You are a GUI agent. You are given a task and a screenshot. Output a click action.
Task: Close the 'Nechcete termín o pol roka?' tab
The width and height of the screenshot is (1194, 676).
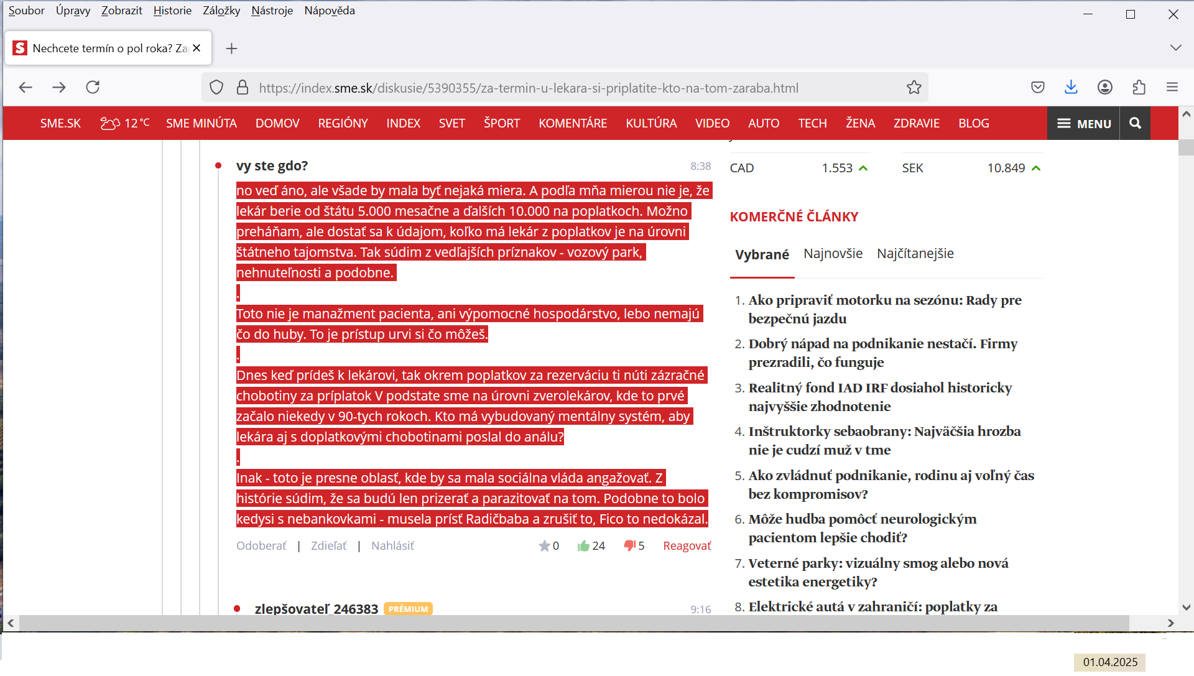pyautogui.click(x=197, y=48)
